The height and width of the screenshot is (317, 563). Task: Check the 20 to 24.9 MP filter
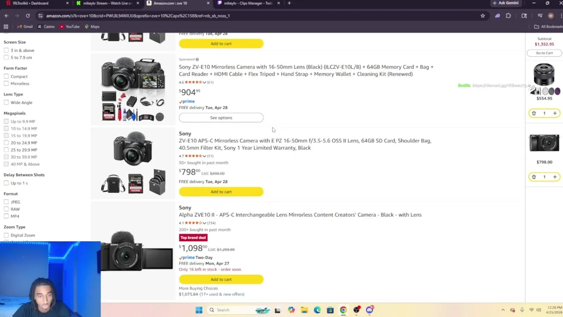point(6,143)
